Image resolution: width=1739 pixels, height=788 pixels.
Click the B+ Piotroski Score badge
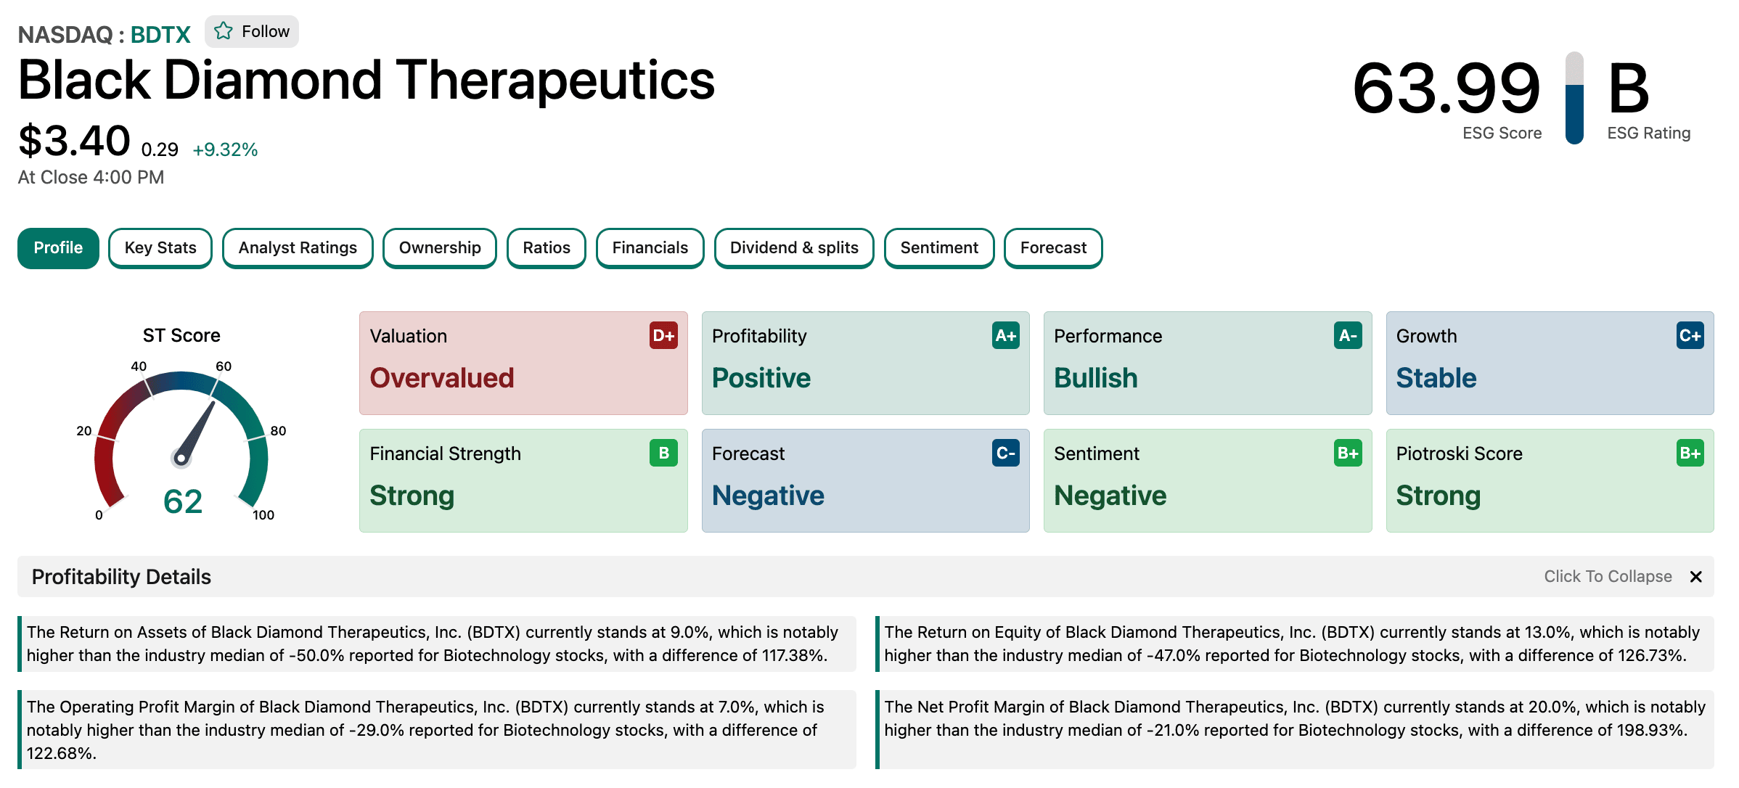[x=1690, y=453]
